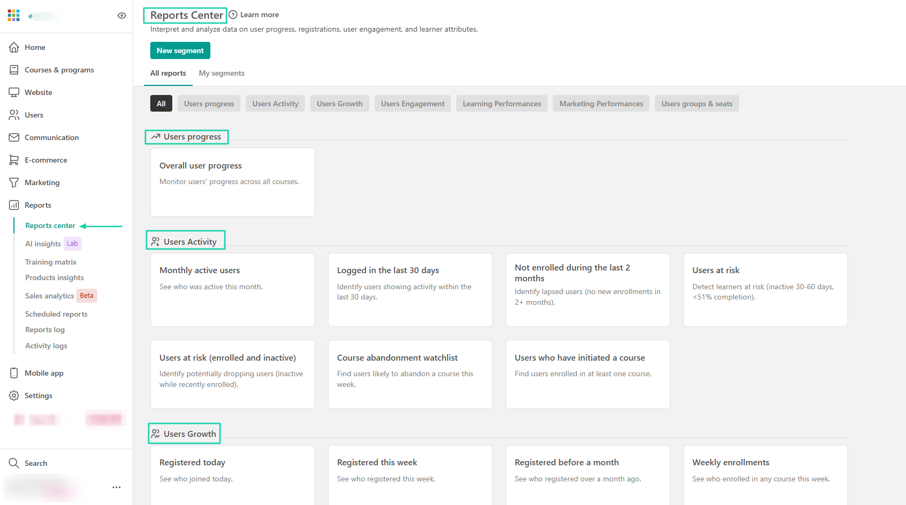Click the Home house icon
The image size is (906, 505).
(x=14, y=47)
